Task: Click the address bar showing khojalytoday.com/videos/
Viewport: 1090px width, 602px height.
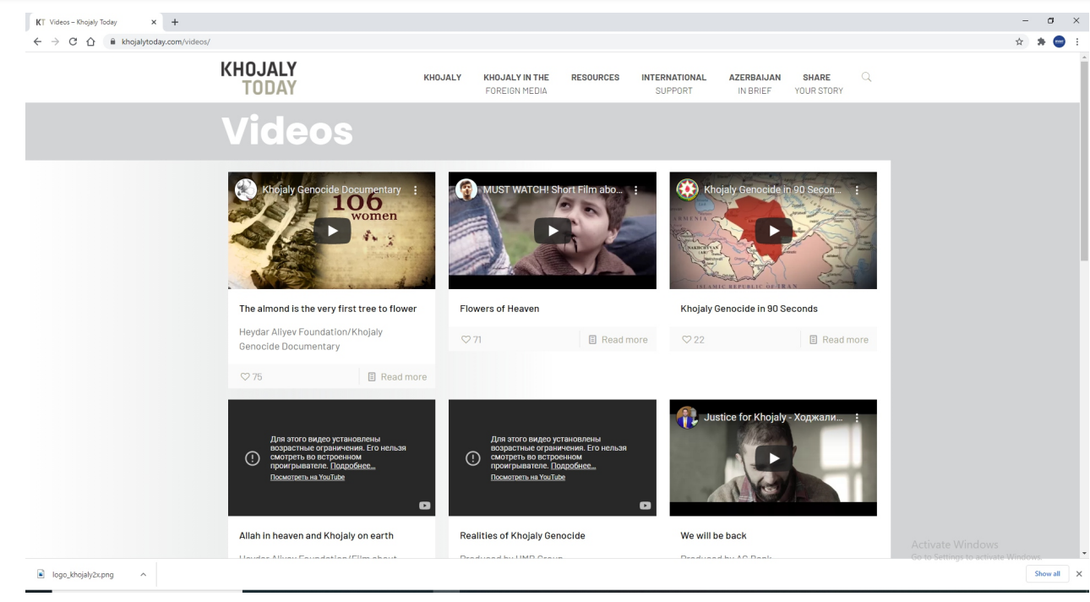Action: click(558, 41)
